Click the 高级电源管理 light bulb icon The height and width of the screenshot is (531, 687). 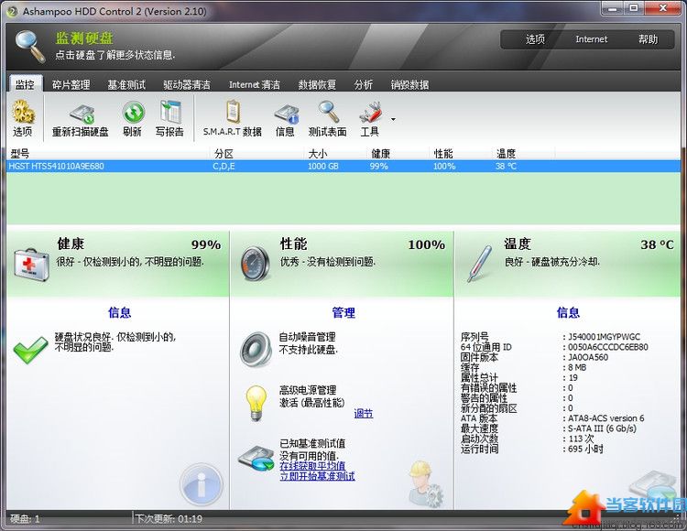(256, 403)
